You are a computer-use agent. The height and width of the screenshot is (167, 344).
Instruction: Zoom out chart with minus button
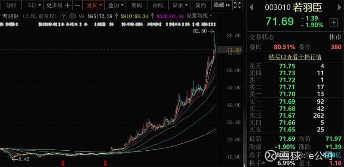77,5
